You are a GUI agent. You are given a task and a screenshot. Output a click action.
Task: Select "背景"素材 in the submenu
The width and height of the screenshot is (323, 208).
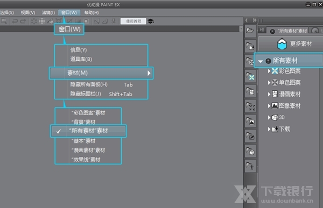(x=83, y=122)
